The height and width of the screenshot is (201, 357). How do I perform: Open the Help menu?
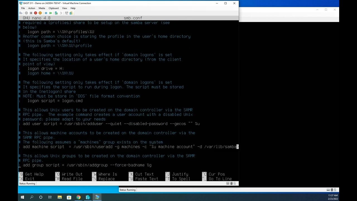point(73,8)
